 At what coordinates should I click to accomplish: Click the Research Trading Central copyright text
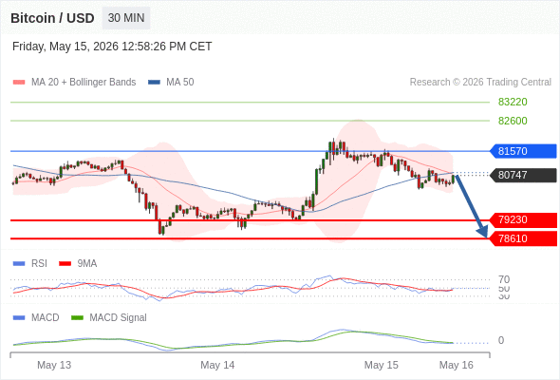(480, 83)
